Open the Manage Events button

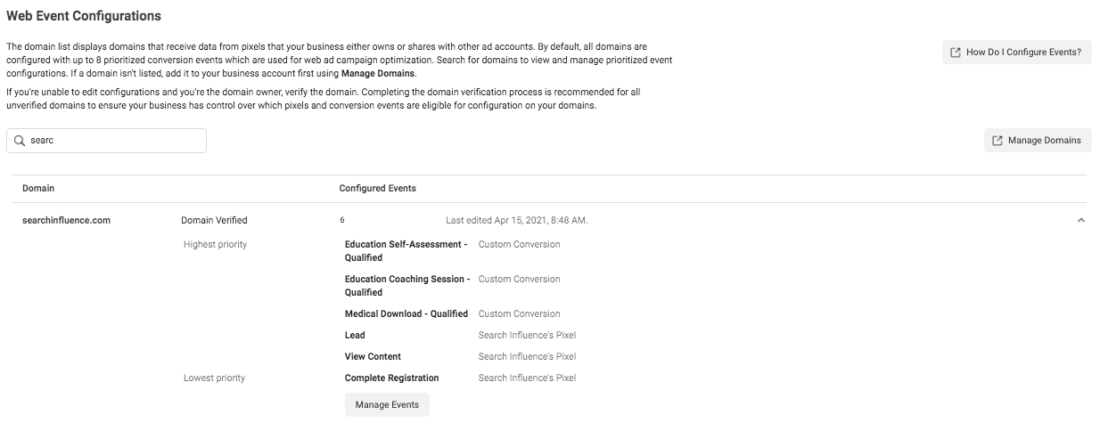pyautogui.click(x=387, y=405)
